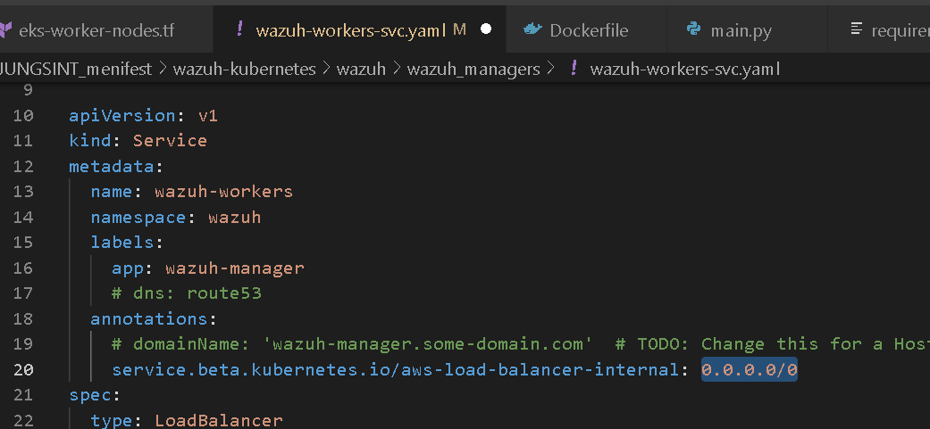Click the aws-load-balancer-internal annotation key
This screenshot has height=429, width=930.
[395, 370]
